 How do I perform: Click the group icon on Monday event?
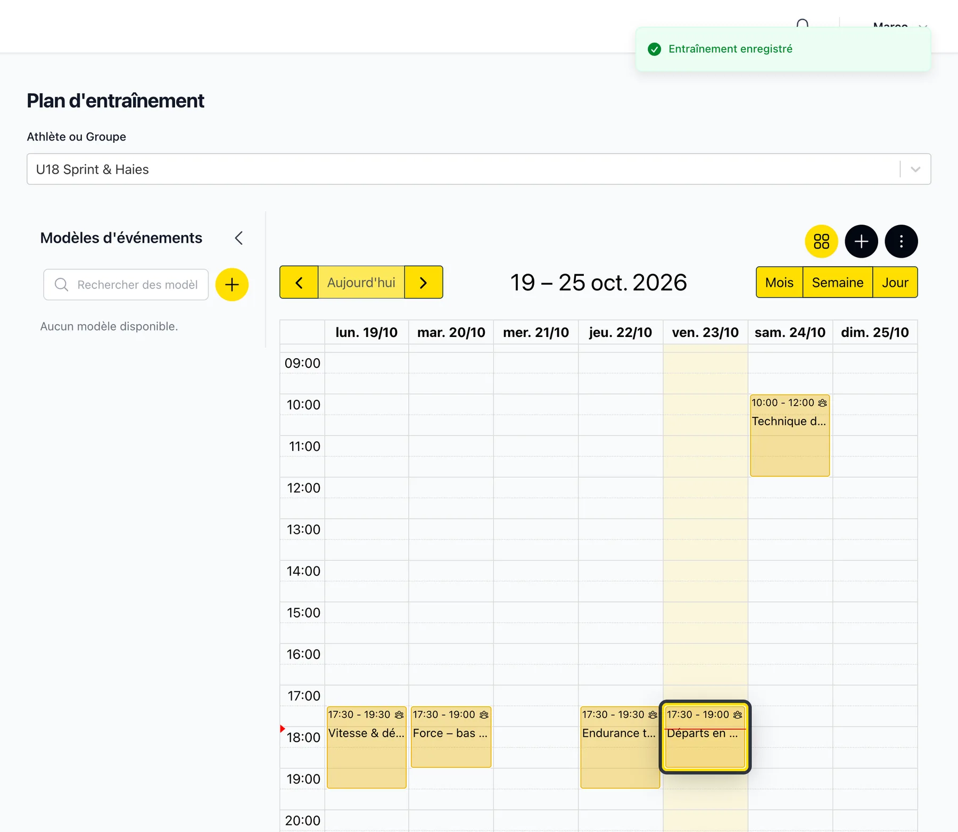pyautogui.click(x=399, y=715)
